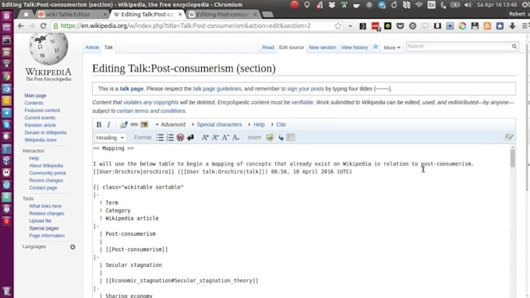
Task: Open Random article sidebar link
Action: click(40, 125)
